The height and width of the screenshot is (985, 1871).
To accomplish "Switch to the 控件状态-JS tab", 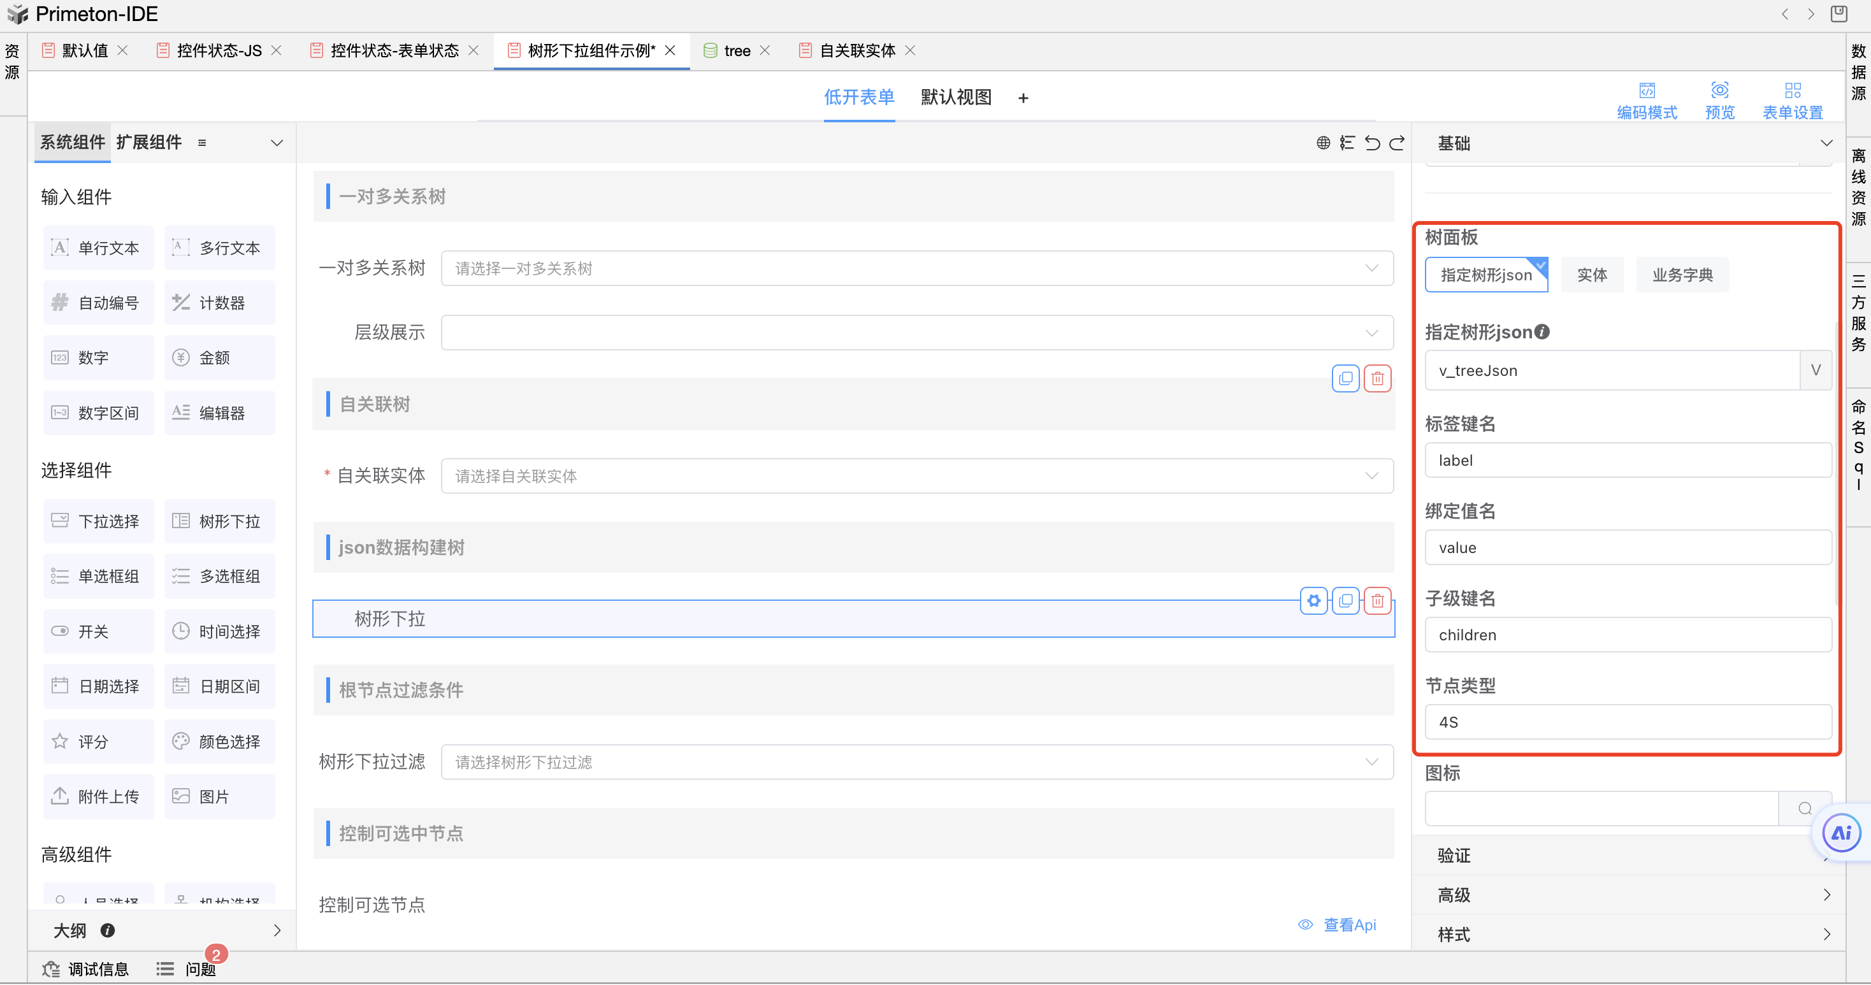I will pos(219,51).
